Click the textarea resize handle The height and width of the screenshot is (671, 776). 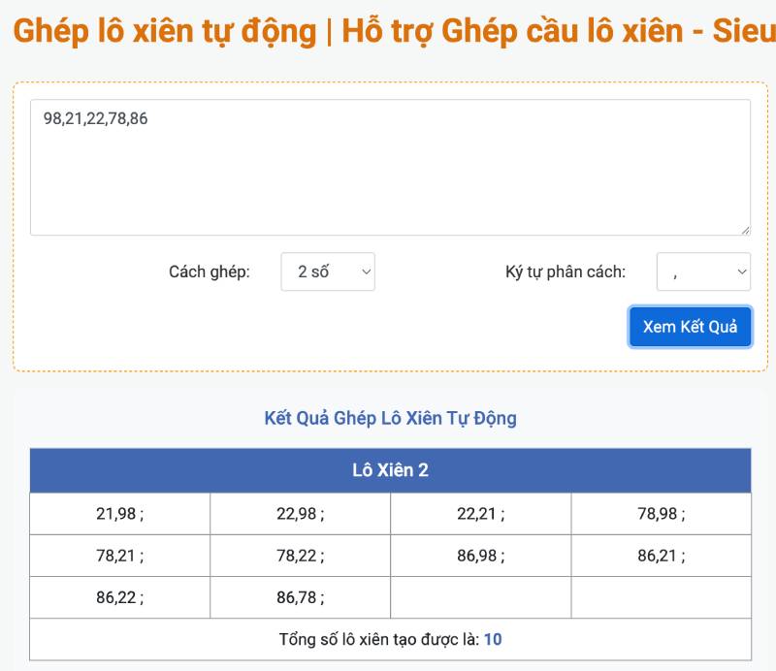[745, 231]
